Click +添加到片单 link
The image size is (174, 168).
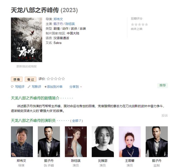[53, 87]
